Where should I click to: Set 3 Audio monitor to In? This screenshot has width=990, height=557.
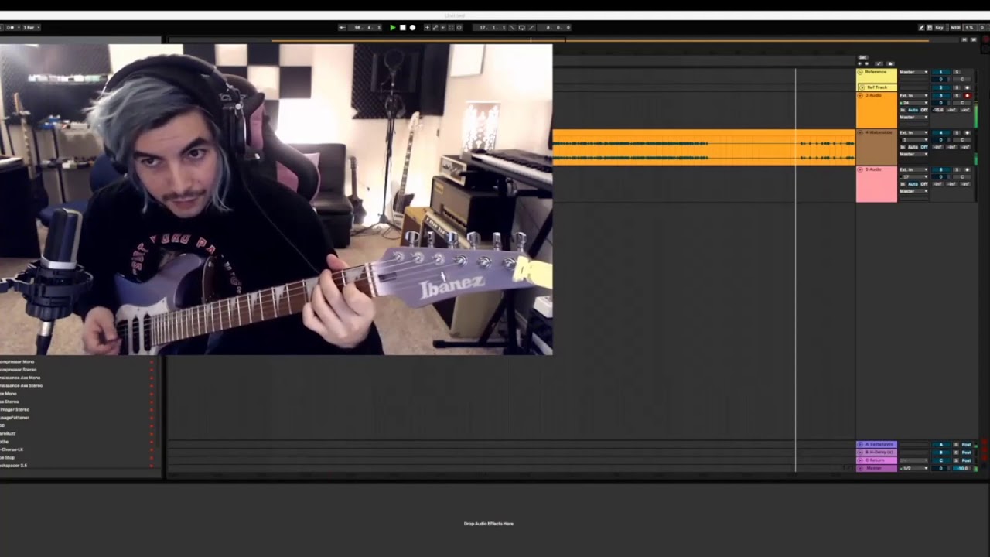coord(903,110)
